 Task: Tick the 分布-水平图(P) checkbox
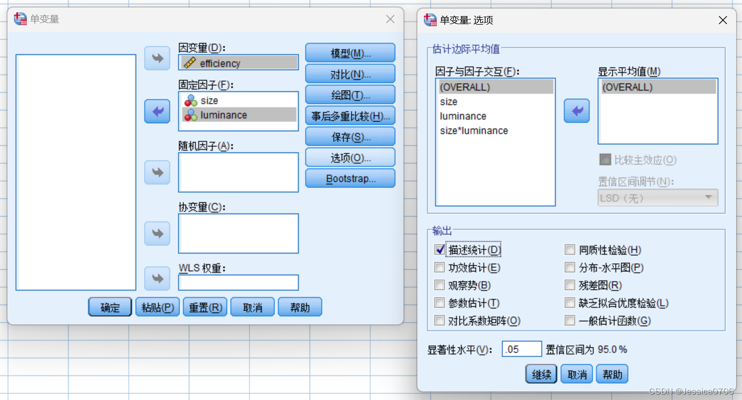pyautogui.click(x=570, y=267)
